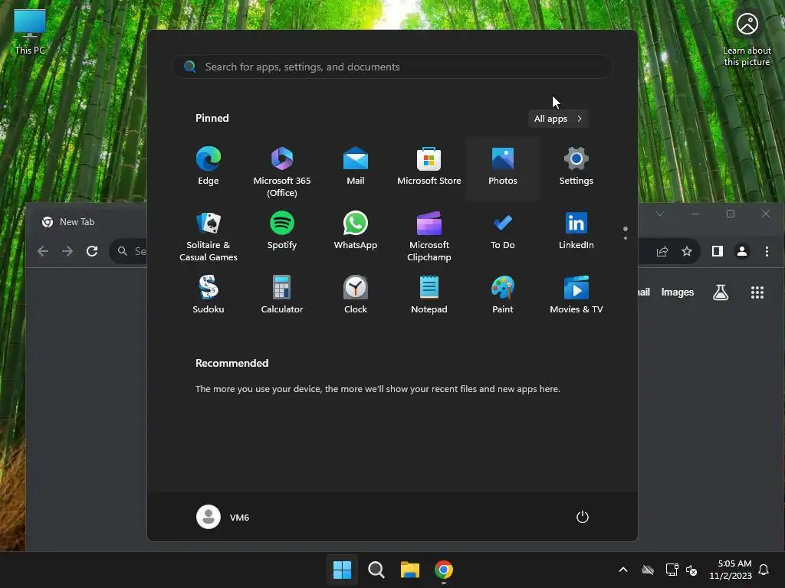Launch Notepad

coord(429,295)
